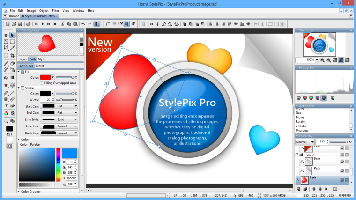Open the File menu
The width and height of the screenshot is (356, 200).
[12, 11]
